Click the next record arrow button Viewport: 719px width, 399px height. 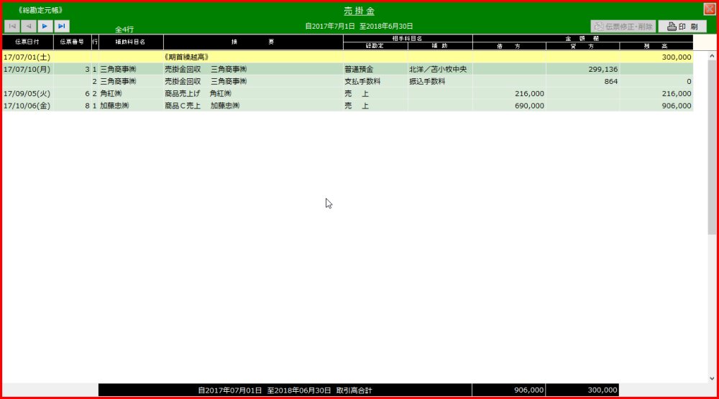pos(45,26)
